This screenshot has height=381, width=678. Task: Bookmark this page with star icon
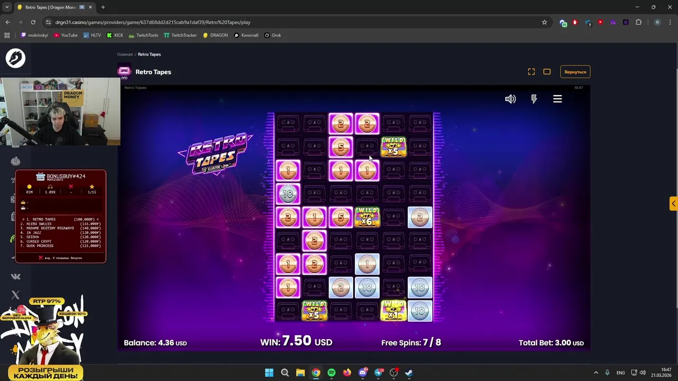(544, 22)
